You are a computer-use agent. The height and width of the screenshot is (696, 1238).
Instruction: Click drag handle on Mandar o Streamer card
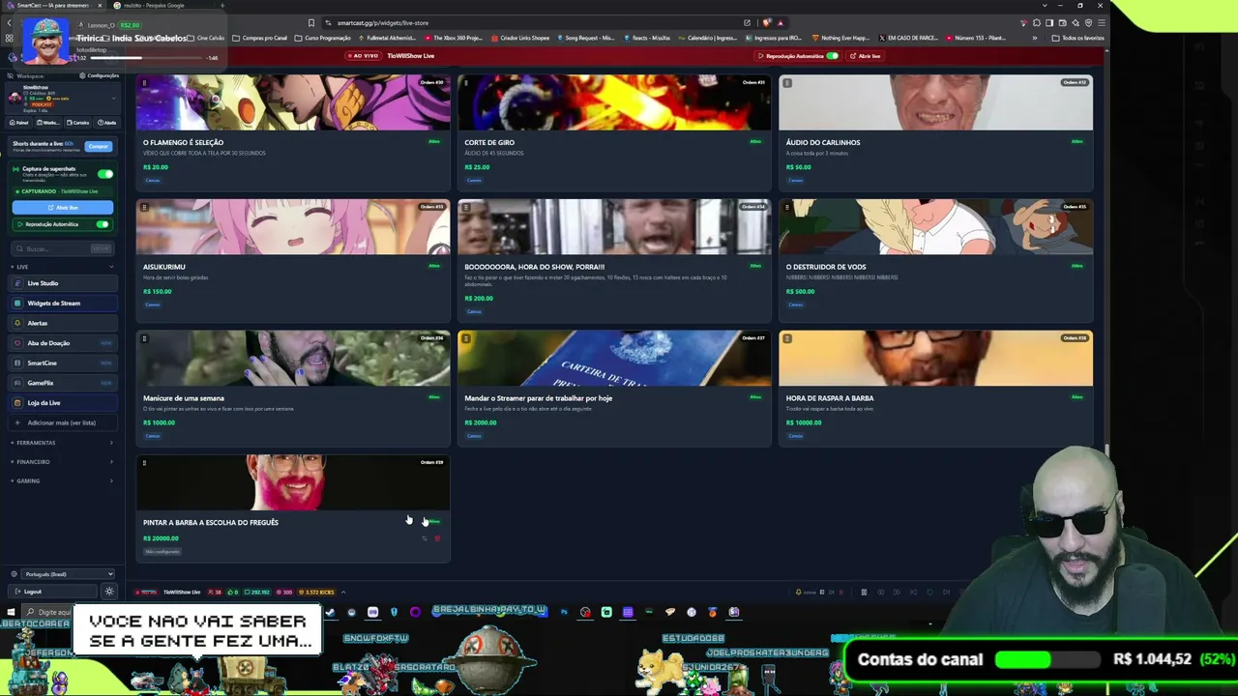pos(466,338)
